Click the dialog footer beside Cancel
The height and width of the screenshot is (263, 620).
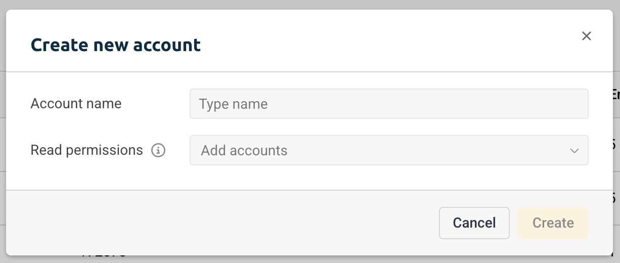[223, 223]
